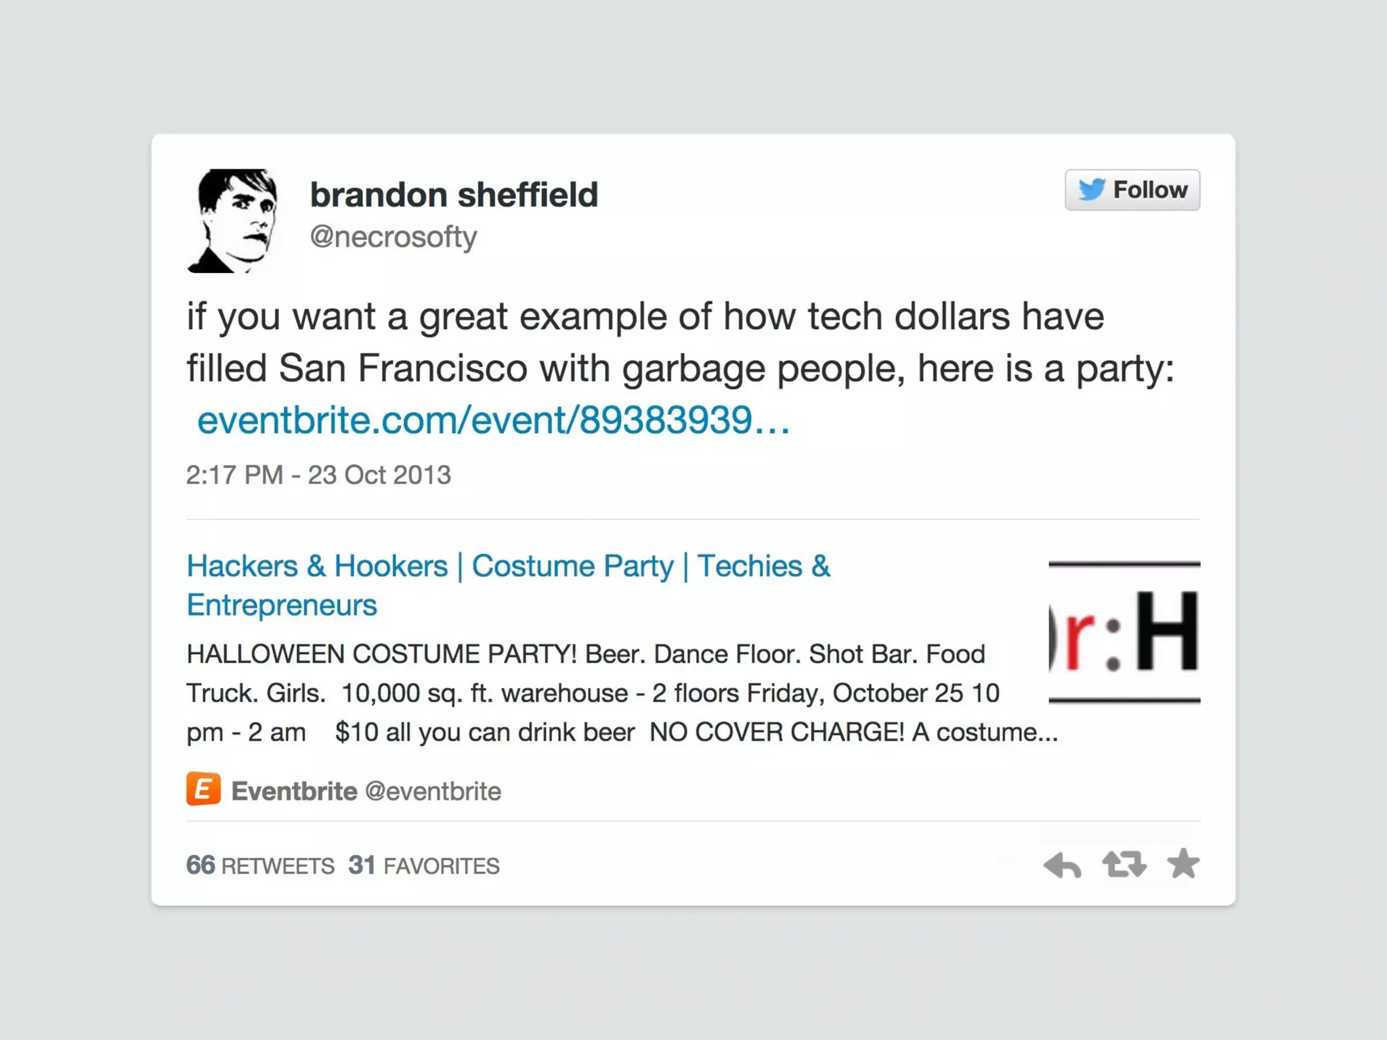Open the brandon sheffield display name link

454,195
